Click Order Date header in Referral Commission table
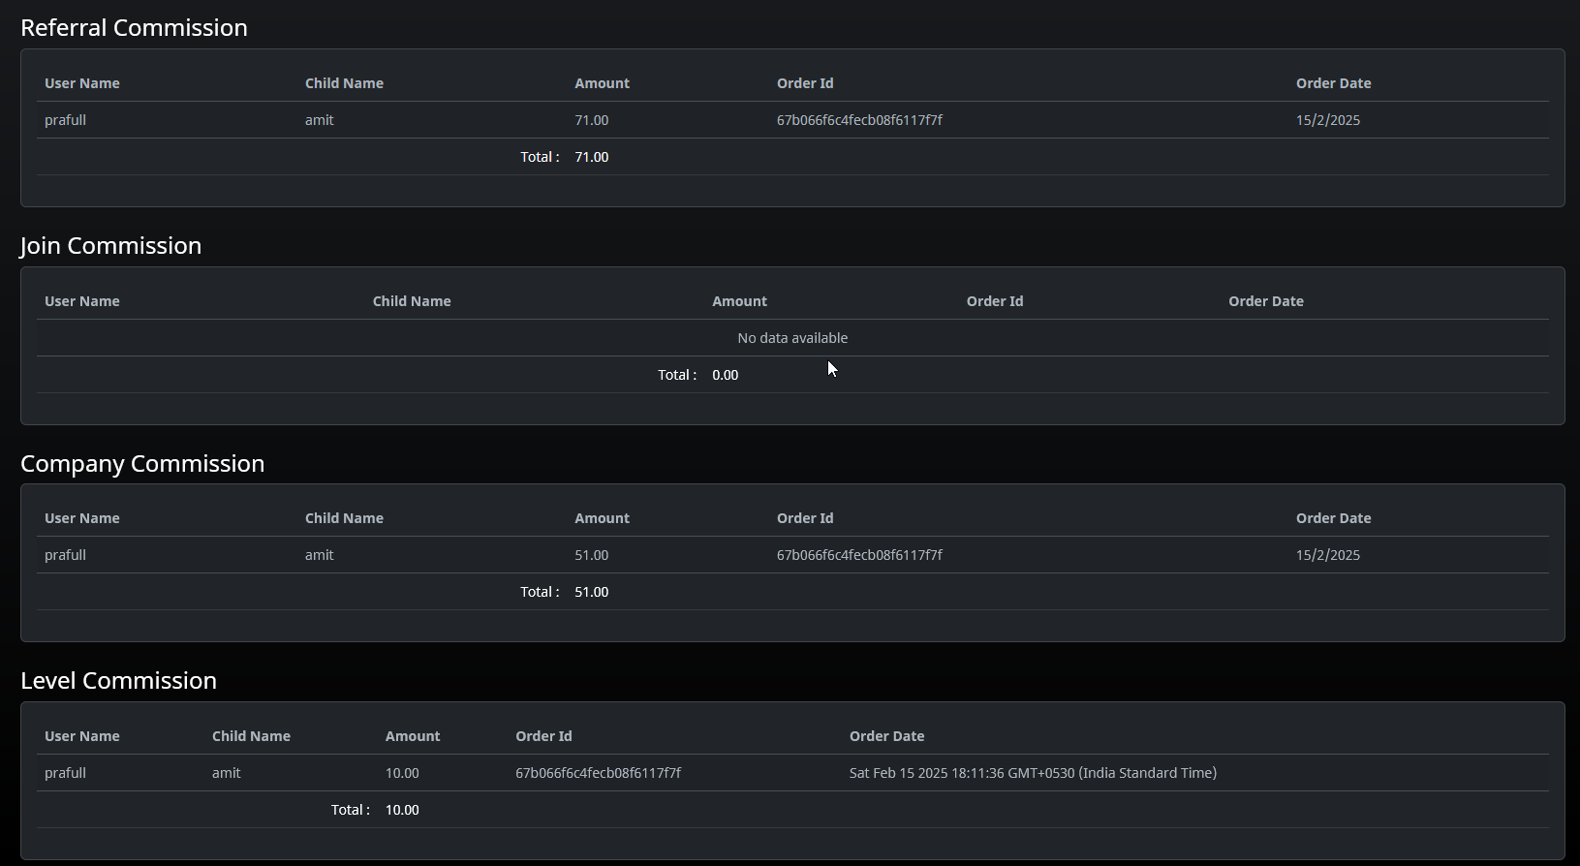This screenshot has height=866, width=1580. tap(1333, 83)
